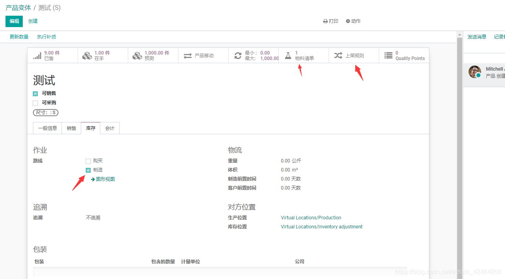Open the sold units bar-chart stat icon
505x279 pixels.
(37, 56)
